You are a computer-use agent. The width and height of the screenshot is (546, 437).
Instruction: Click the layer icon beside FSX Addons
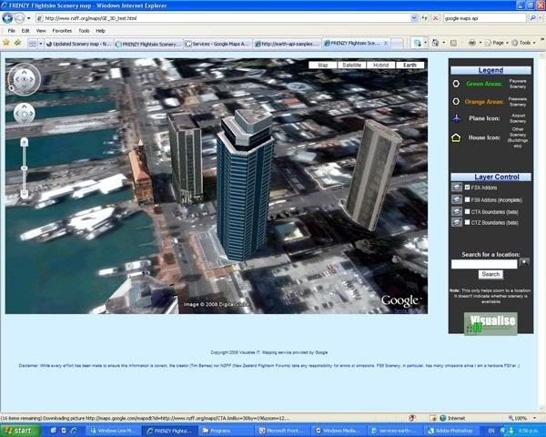point(456,187)
